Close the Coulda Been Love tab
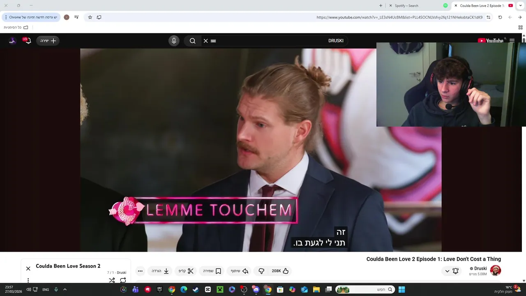 [x=456, y=6]
